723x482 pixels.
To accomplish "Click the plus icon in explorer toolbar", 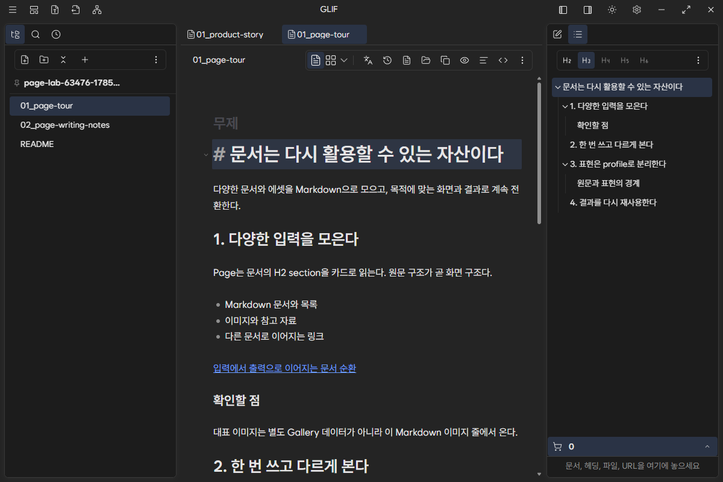I will coord(85,60).
